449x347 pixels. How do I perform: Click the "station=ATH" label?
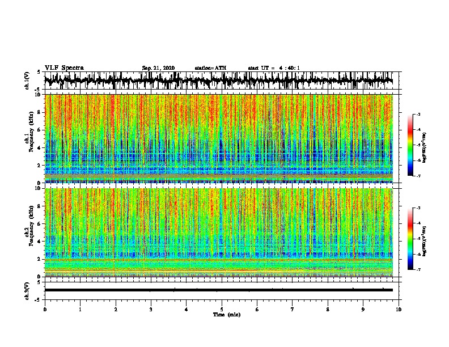[210, 68]
